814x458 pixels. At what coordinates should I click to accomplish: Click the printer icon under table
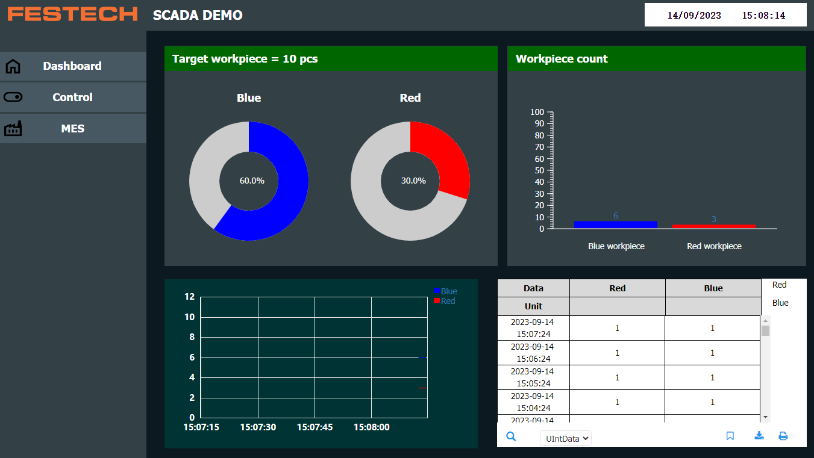[783, 436]
